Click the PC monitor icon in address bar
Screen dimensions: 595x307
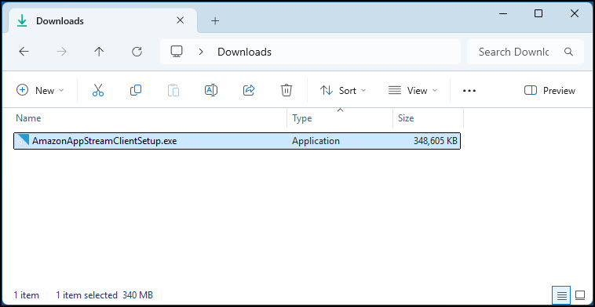point(177,52)
